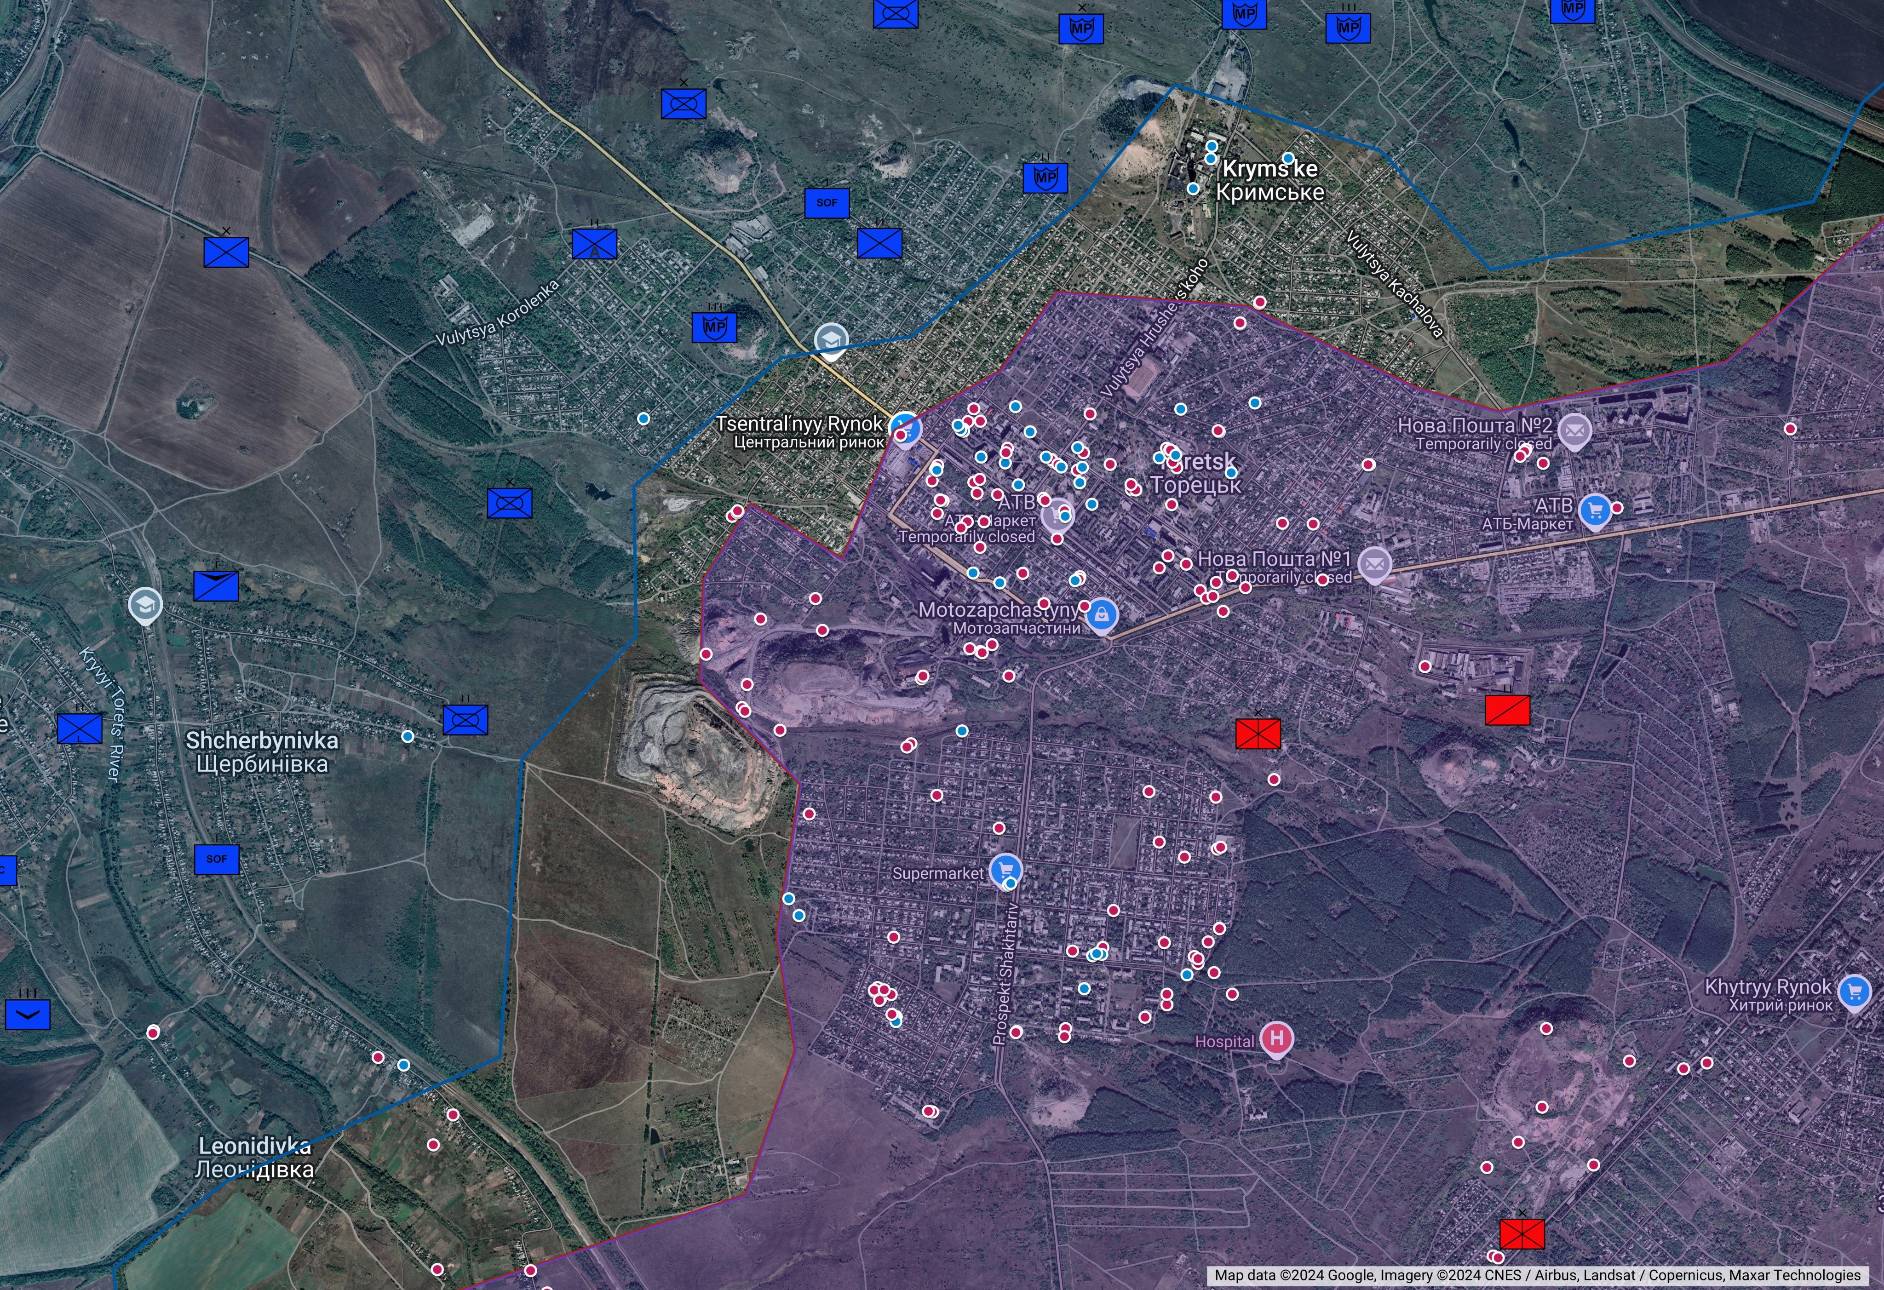Select the Нова Пошта №1 mail pin
The image size is (1884, 1290).
pos(1374,563)
